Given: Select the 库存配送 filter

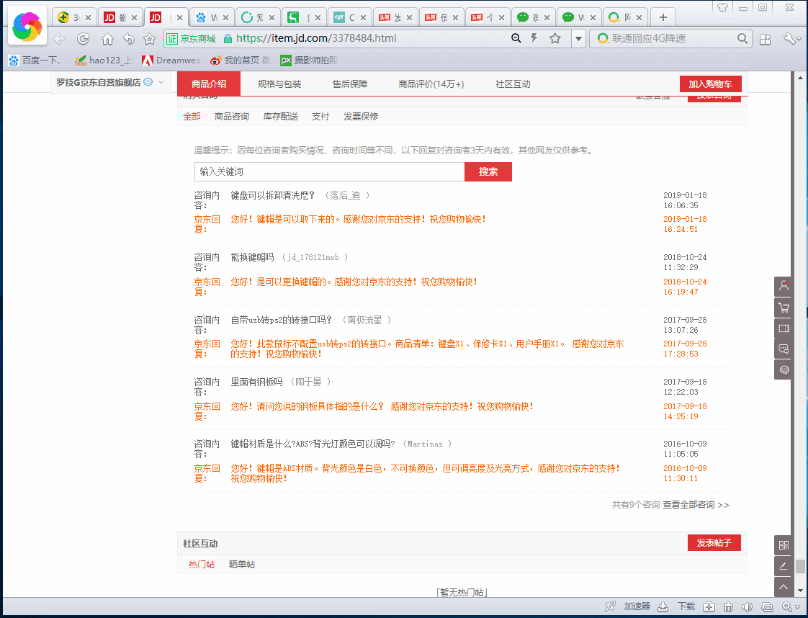Looking at the screenshot, I should [x=280, y=117].
